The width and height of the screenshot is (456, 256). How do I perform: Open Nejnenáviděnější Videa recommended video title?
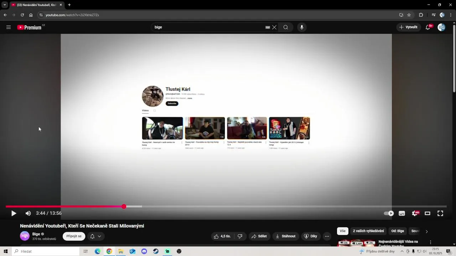tap(398, 244)
